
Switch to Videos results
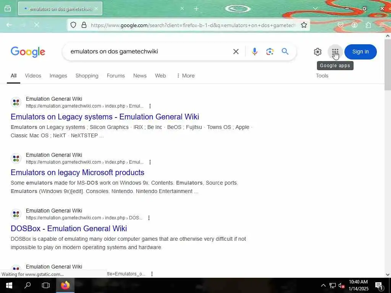33,76
